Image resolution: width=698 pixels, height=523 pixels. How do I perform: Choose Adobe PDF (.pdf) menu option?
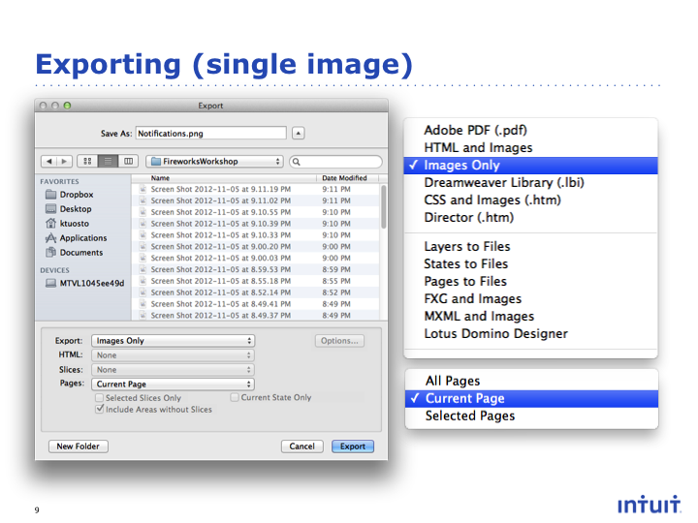530,130
